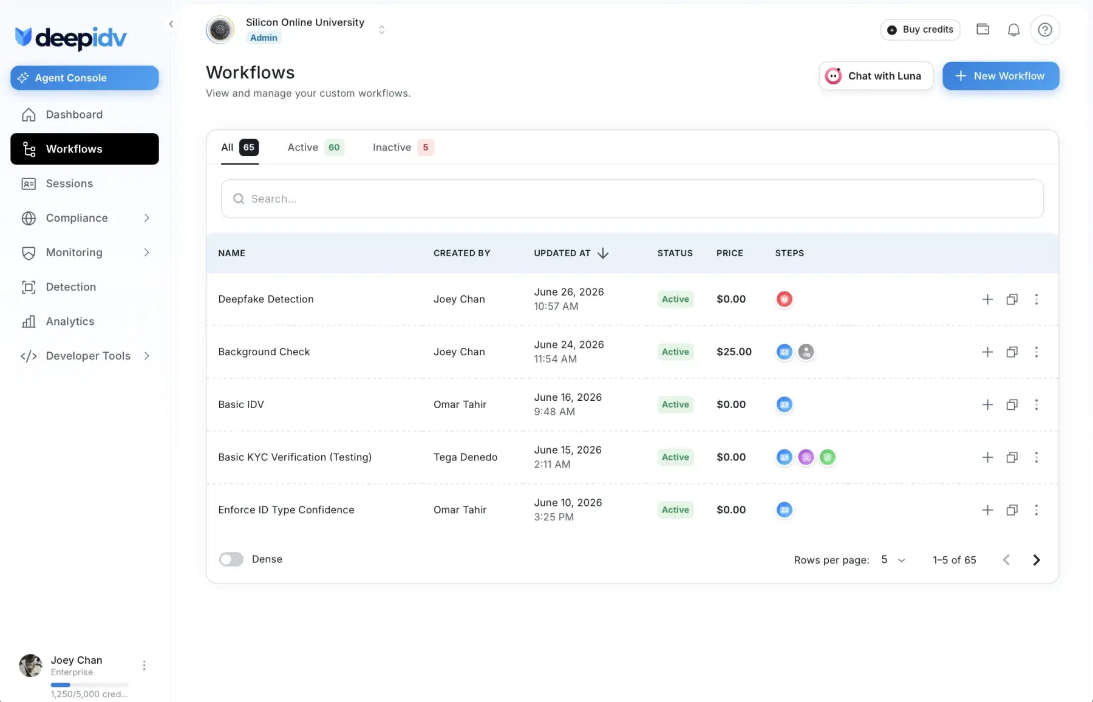Open the Rows per page dropdown
The width and height of the screenshot is (1093, 702).
click(x=893, y=560)
